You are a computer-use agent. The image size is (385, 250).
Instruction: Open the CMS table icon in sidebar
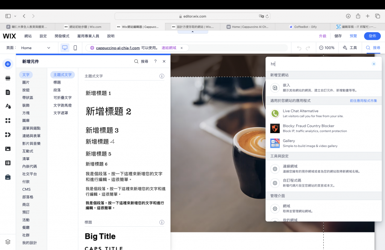pyautogui.click(x=8, y=163)
